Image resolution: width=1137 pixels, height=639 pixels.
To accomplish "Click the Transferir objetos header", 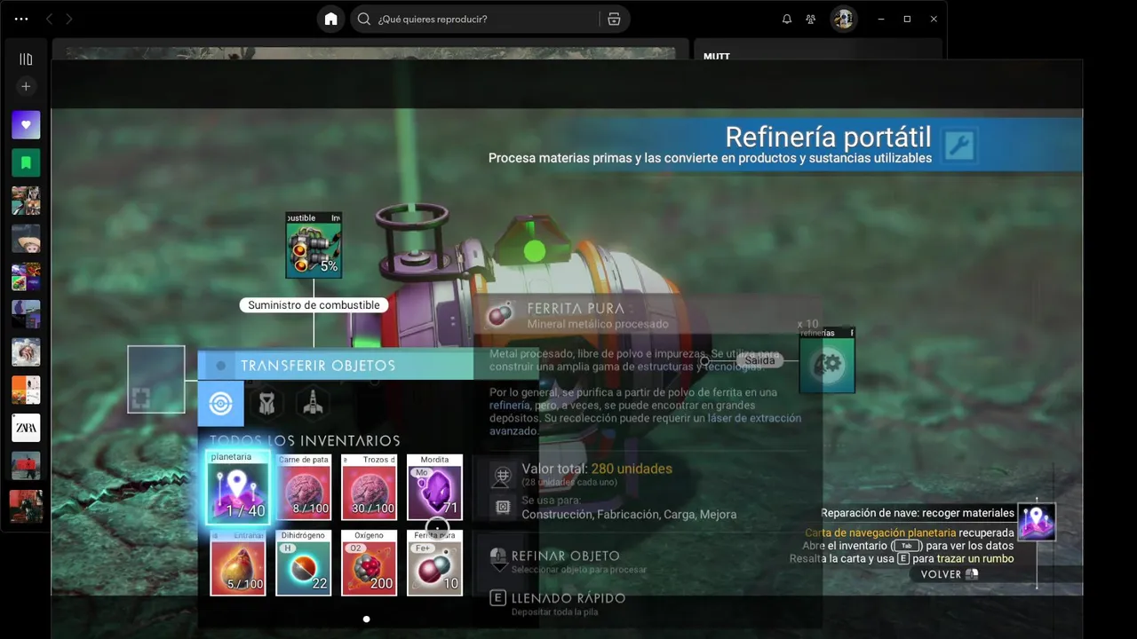I will (x=336, y=366).
